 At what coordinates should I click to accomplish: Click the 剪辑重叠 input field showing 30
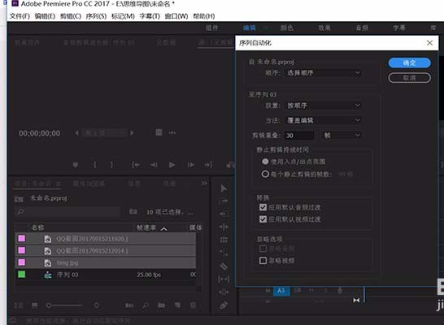coord(299,135)
